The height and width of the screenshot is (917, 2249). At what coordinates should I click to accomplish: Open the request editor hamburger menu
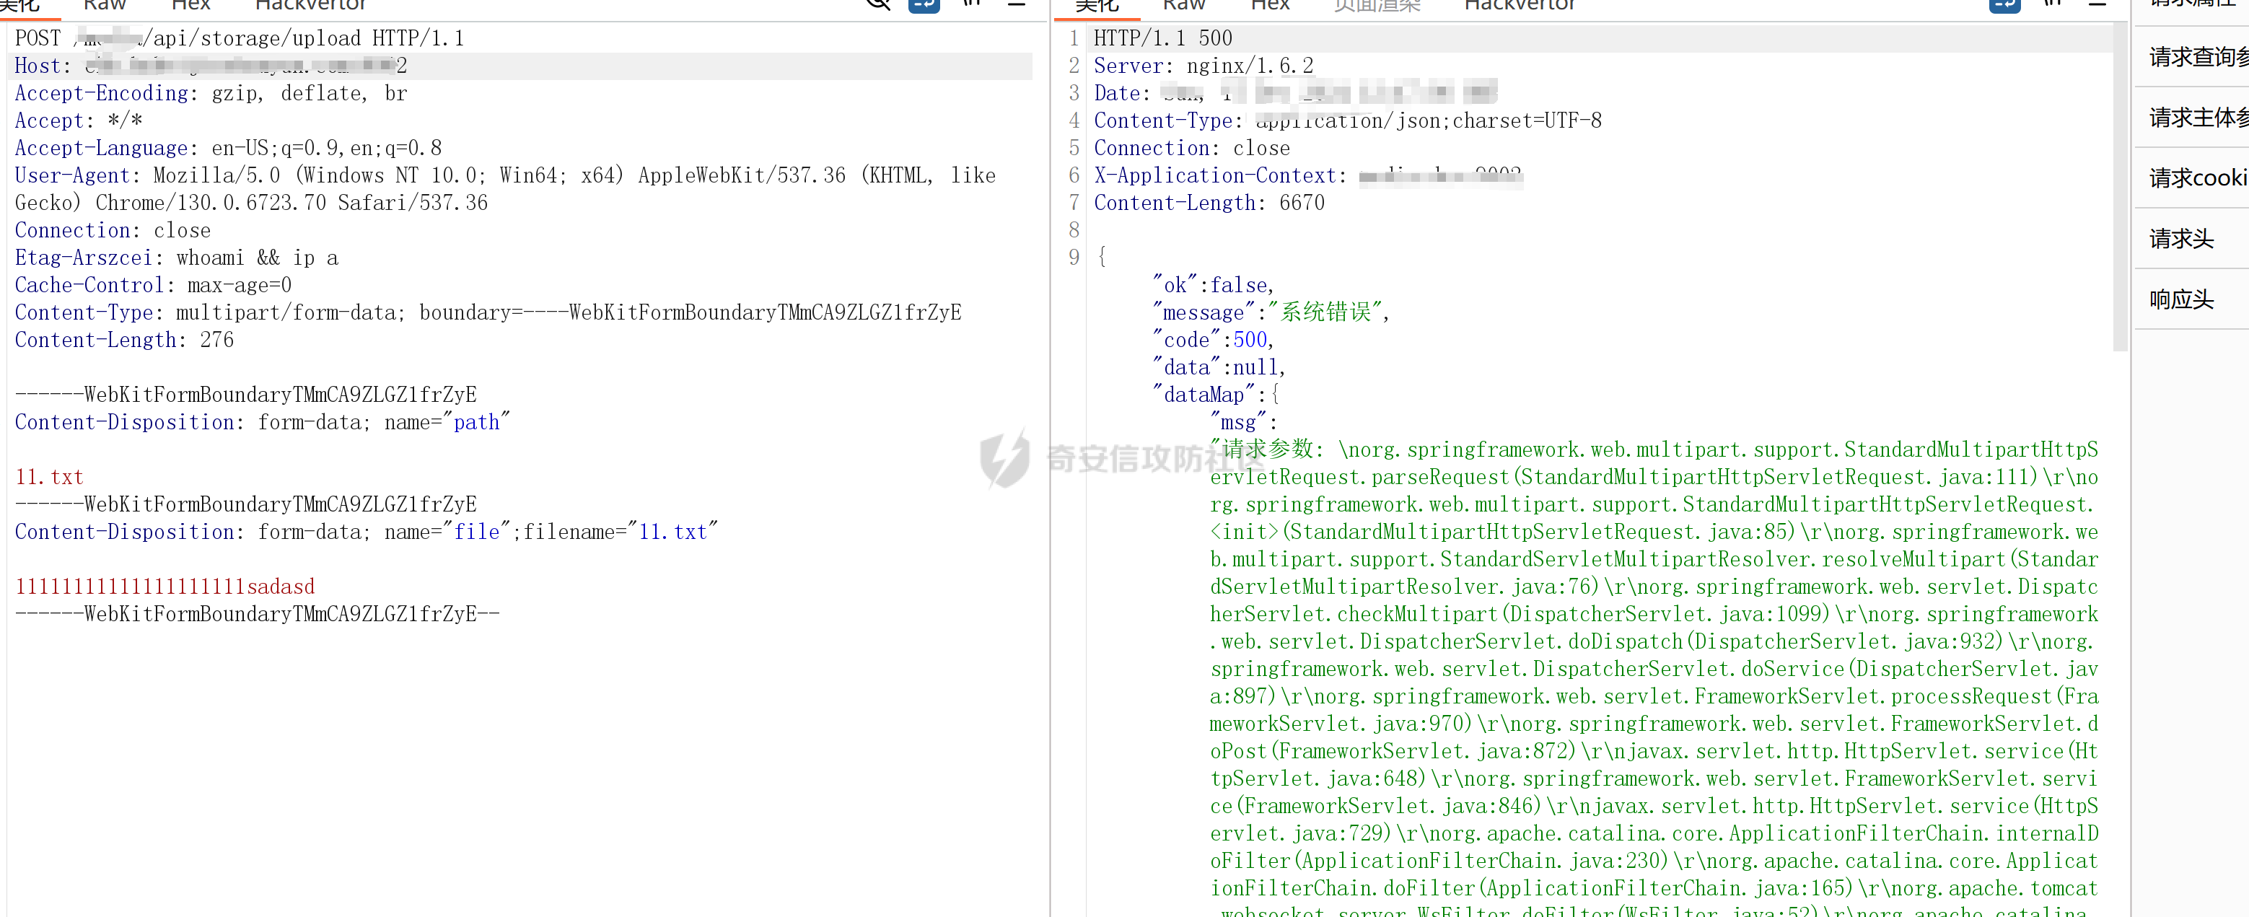1016,4
